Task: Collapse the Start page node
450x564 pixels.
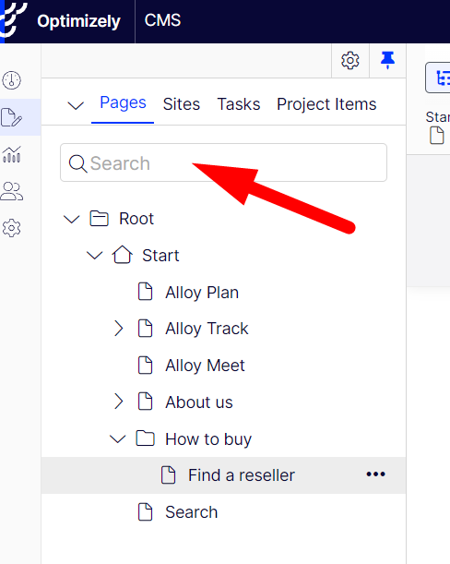Action: click(x=95, y=256)
